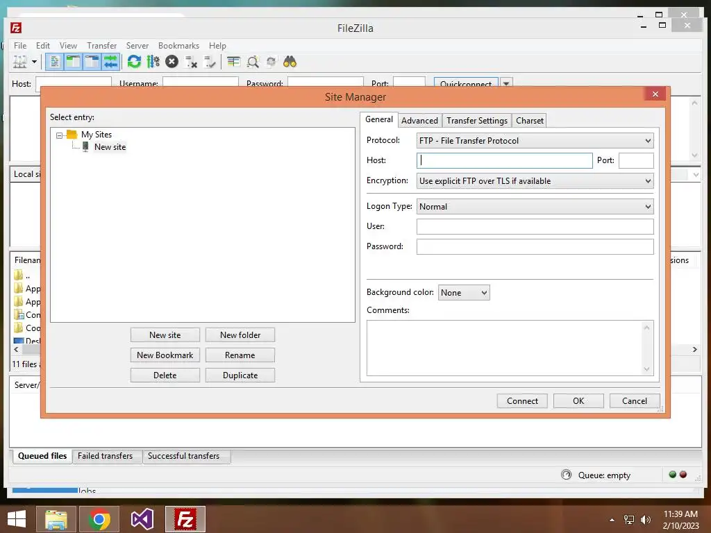
Task: Click the volume speaker tray icon
Action: tap(645, 520)
